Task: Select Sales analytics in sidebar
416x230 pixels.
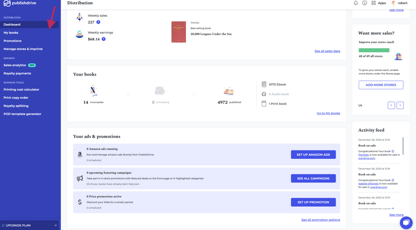Action: [x=15, y=65]
